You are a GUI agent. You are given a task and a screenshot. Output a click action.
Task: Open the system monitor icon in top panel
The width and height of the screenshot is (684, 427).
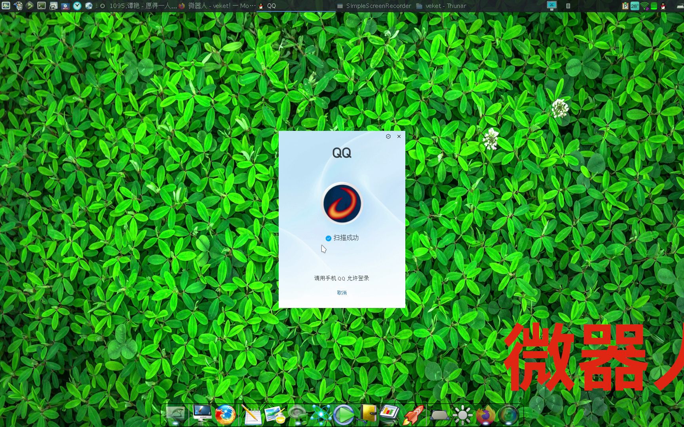pyautogui.click(x=6, y=6)
